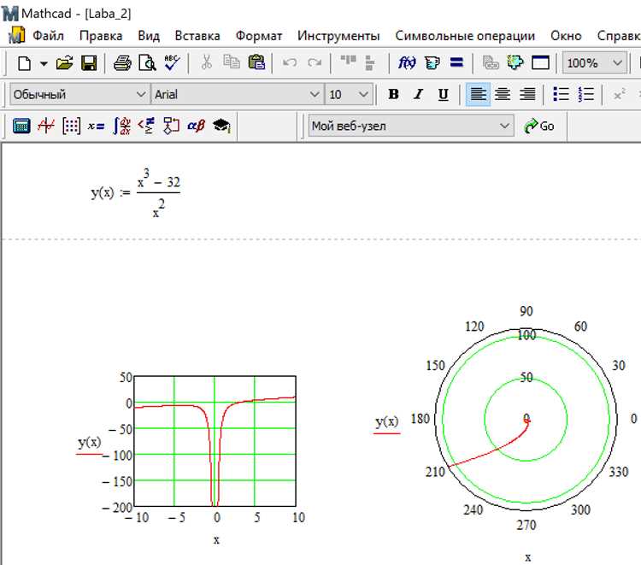This screenshot has width=641, height=565.
Task: Insert a hyperlink with the link icon
Action: click(x=491, y=62)
